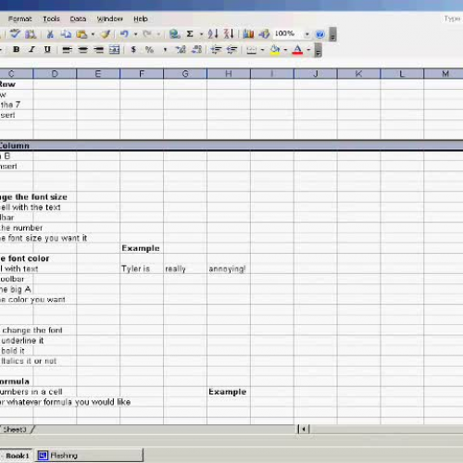Open the Paste options dropdown arrow
463x463 pixels.
(93, 34)
